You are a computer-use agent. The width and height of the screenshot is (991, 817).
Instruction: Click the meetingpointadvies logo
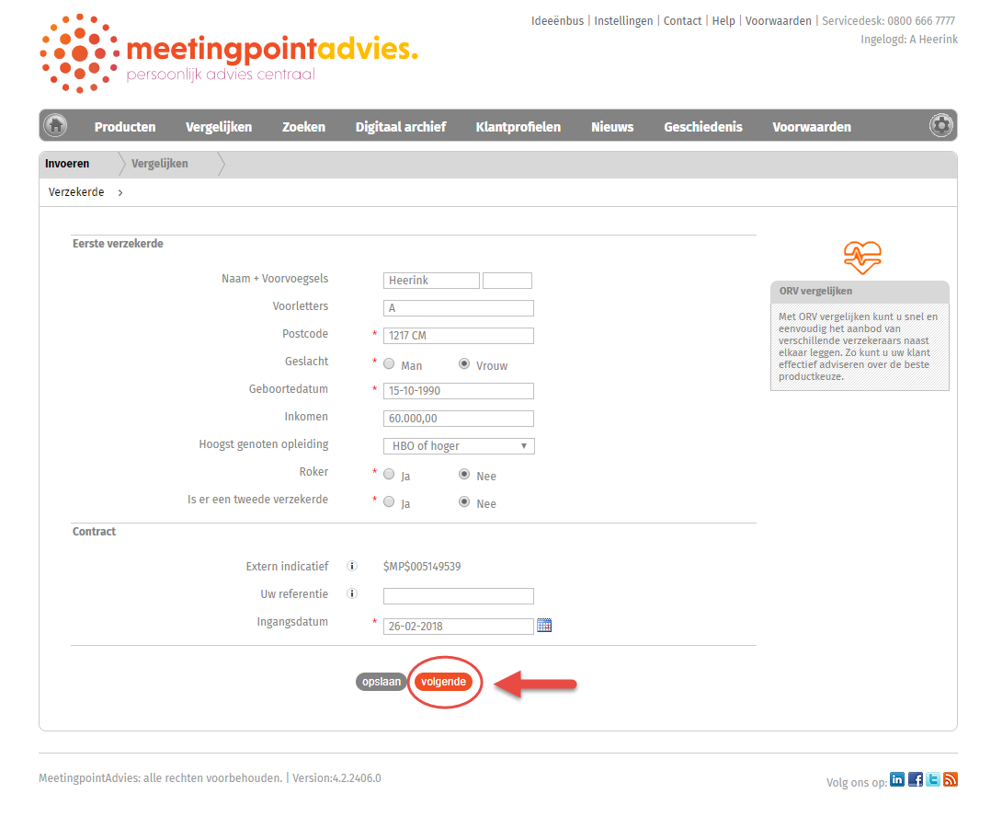(x=229, y=53)
